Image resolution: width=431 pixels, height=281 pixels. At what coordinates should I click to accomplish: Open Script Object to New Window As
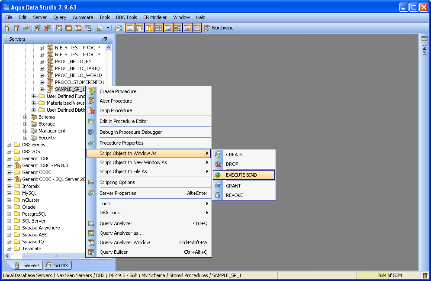[x=149, y=162]
